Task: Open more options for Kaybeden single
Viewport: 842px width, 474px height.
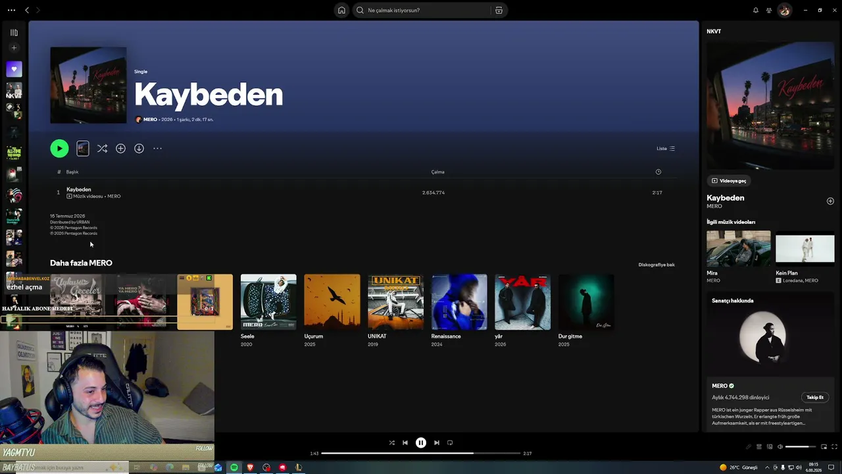Action: 157,149
